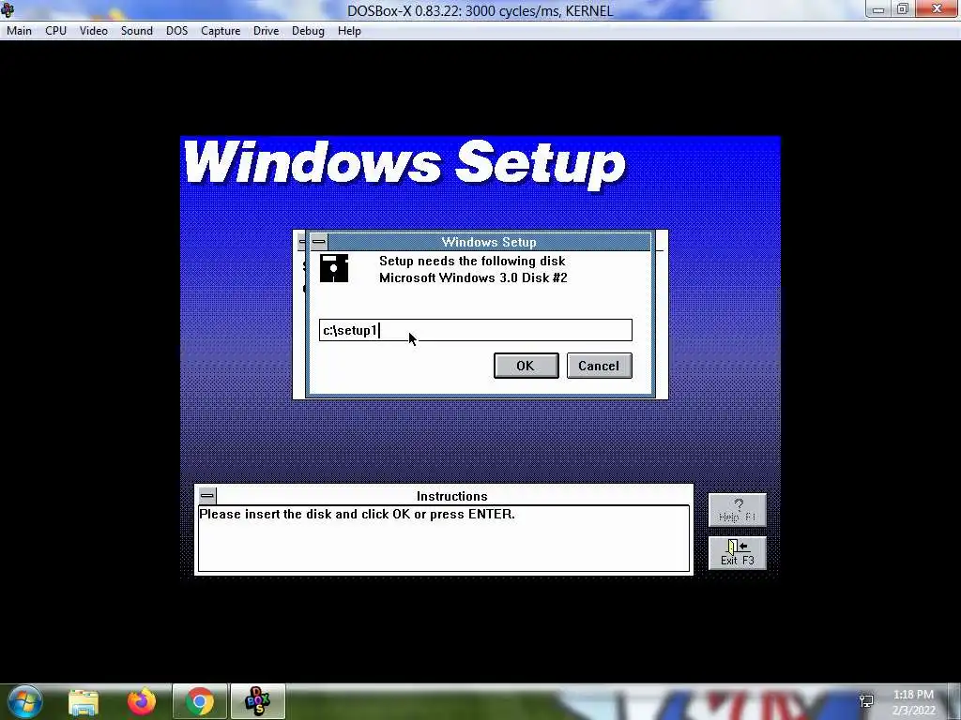
Task: Click the Instructions panel title
Action: (452, 496)
